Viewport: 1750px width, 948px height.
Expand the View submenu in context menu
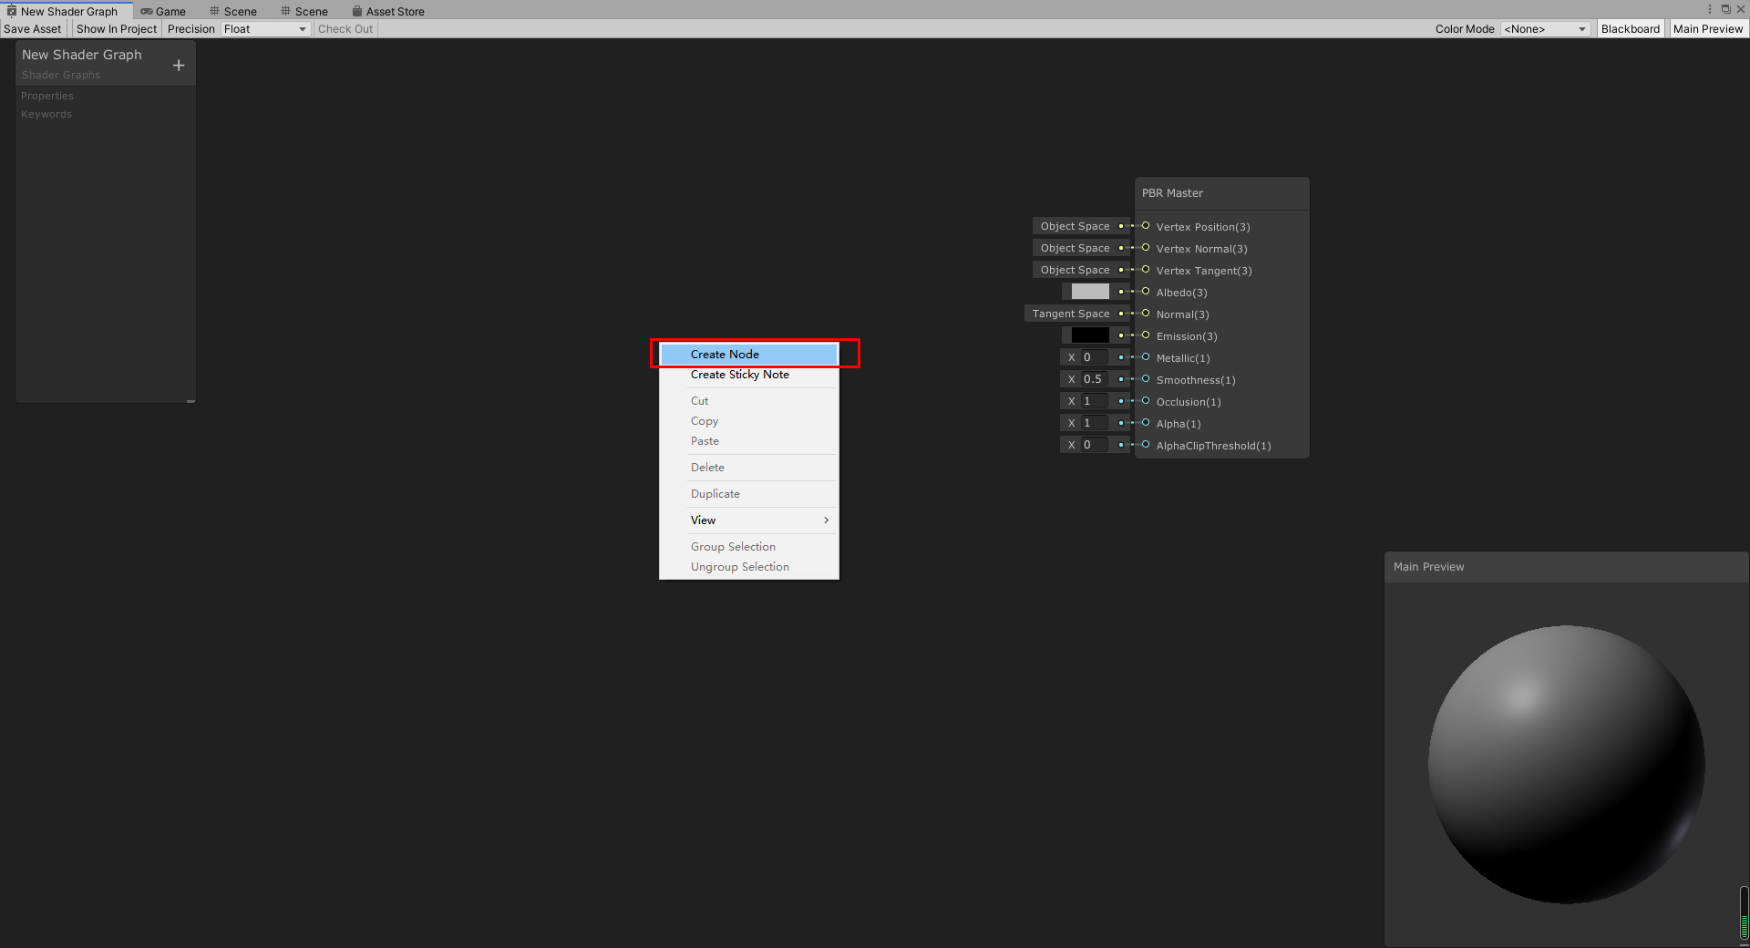pos(760,520)
